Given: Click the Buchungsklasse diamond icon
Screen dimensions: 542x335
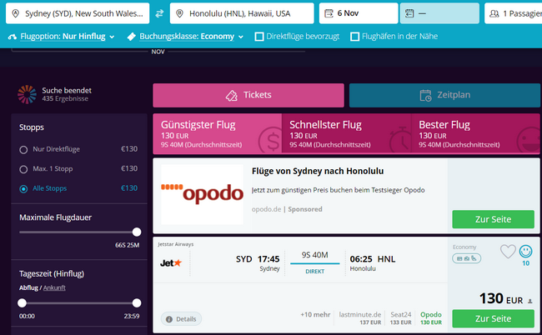Looking at the screenshot, I should 132,37.
